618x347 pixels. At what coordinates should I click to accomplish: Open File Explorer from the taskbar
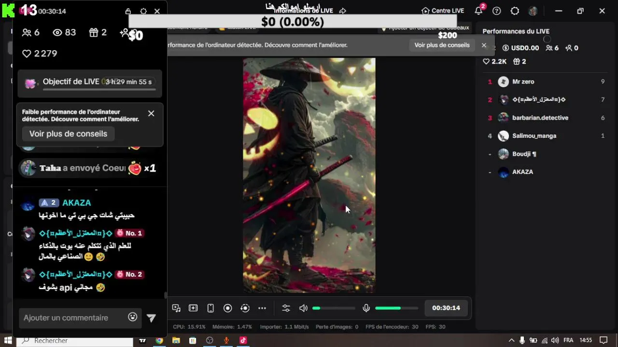[176, 340]
